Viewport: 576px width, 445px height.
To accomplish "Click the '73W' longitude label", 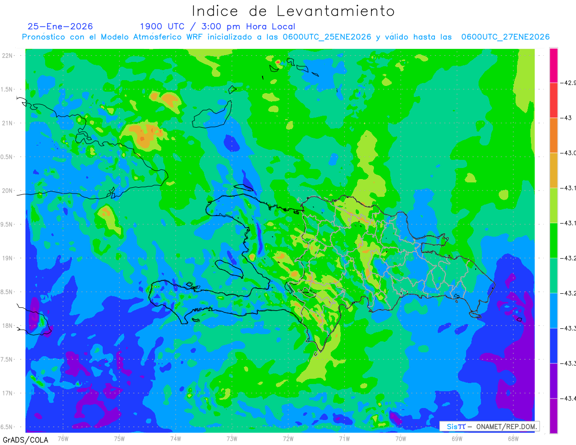I will point(232,438).
